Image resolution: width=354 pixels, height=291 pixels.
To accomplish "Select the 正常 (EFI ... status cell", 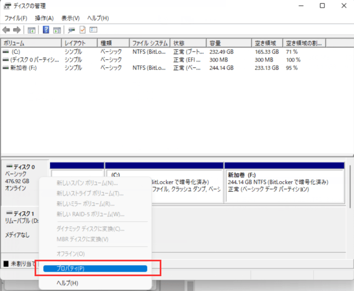I will click(187, 60).
